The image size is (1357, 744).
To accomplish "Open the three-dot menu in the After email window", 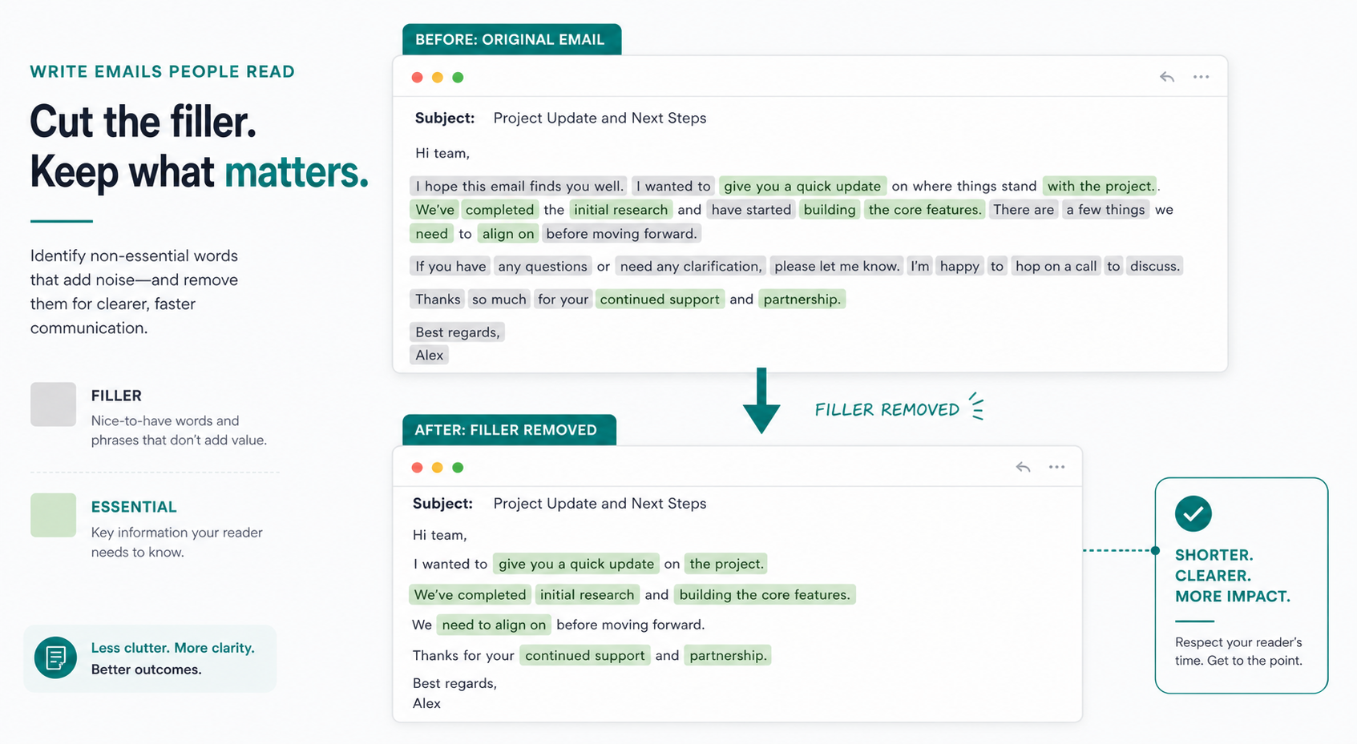I will tap(1056, 467).
